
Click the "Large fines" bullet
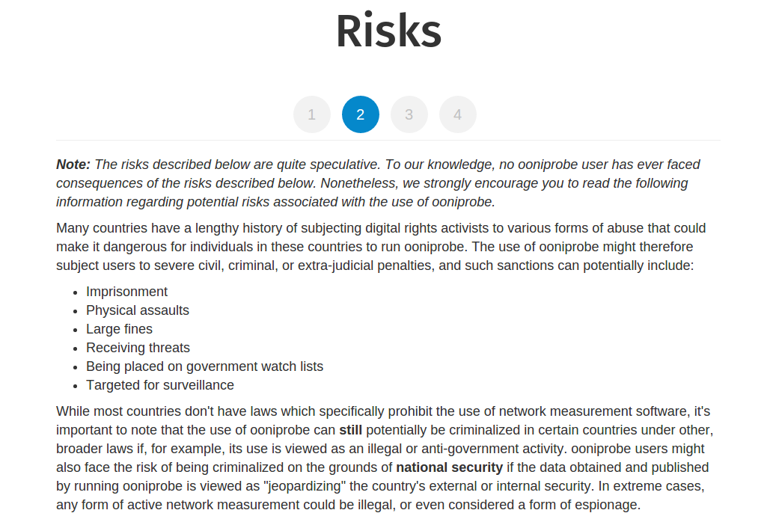[119, 329]
